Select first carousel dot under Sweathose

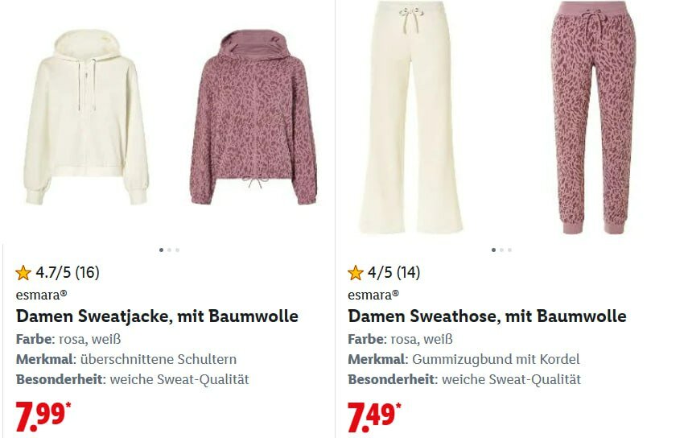[x=493, y=250]
